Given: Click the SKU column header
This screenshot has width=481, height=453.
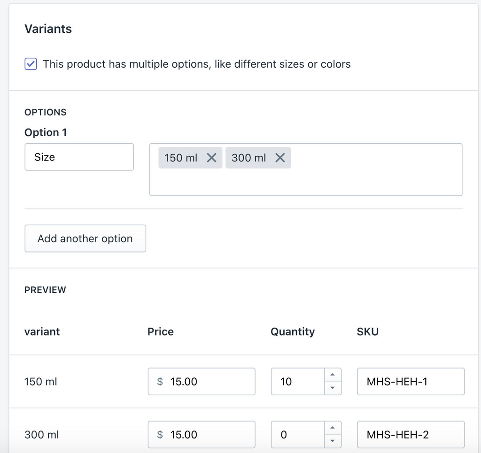Looking at the screenshot, I should coord(367,331).
